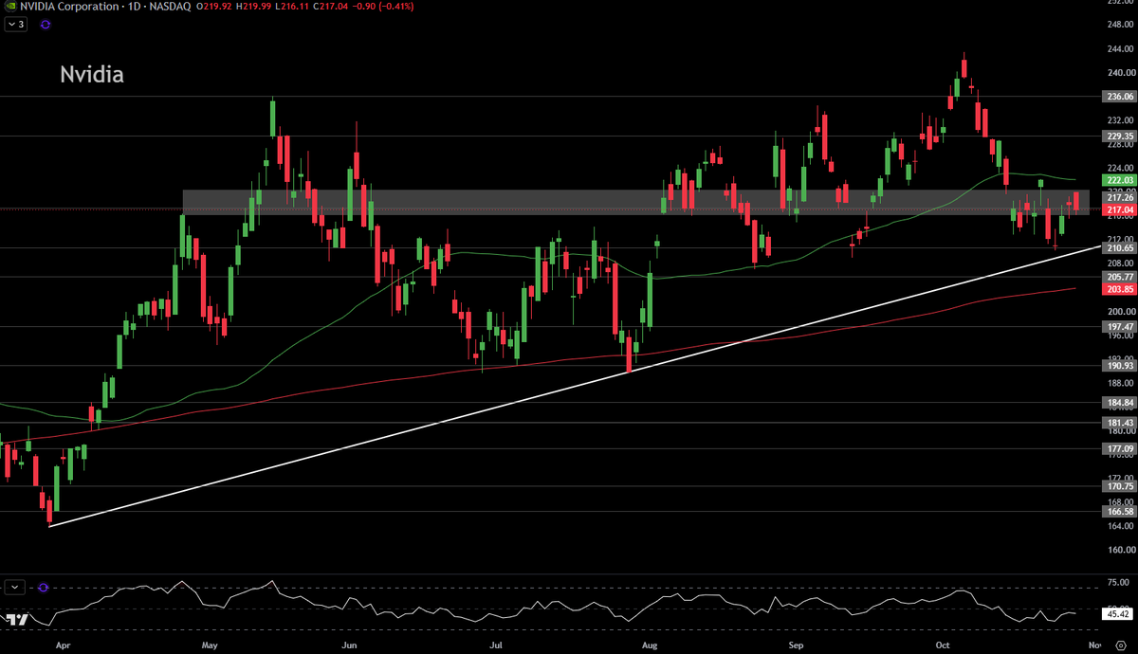Screen dimensions: 1138x654
Task: Click the Sep label on time axis
Action: click(795, 645)
